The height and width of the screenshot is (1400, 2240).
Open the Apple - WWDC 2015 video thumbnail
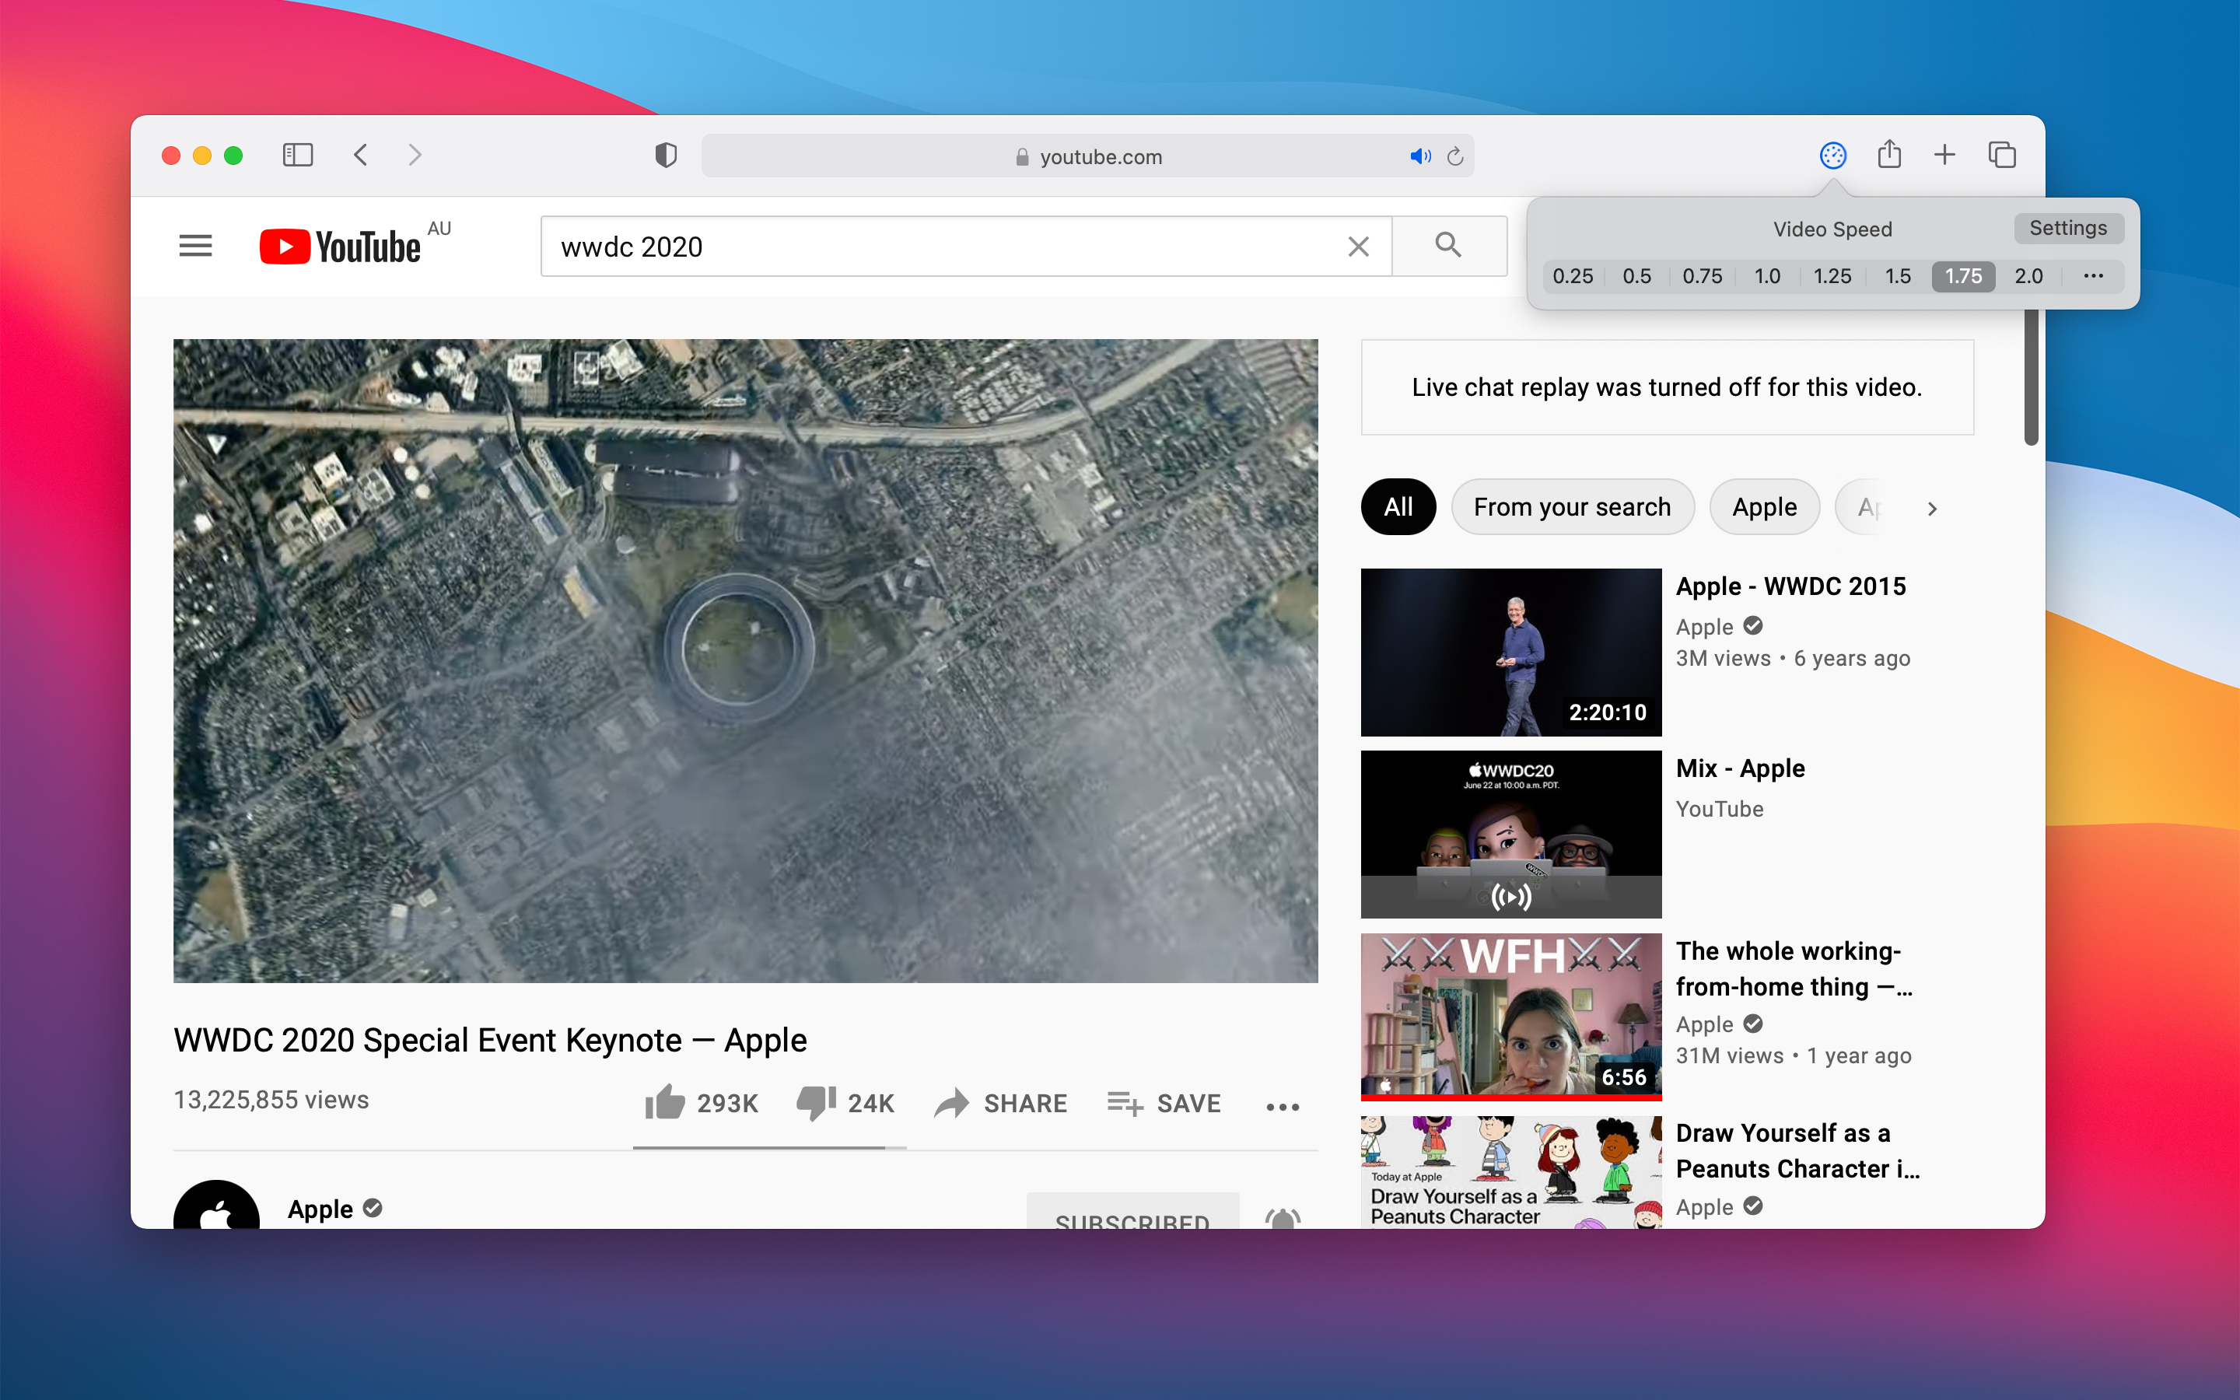pyautogui.click(x=1510, y=653)
